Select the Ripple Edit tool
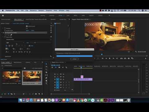 pyautogui.click(x=46, y=69)
